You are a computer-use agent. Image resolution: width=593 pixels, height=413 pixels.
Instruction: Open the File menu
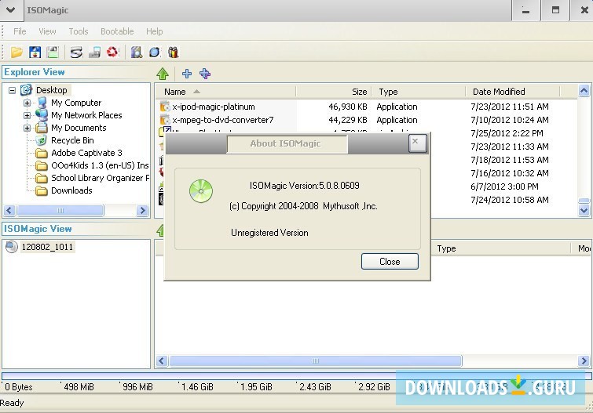point(20,31)
